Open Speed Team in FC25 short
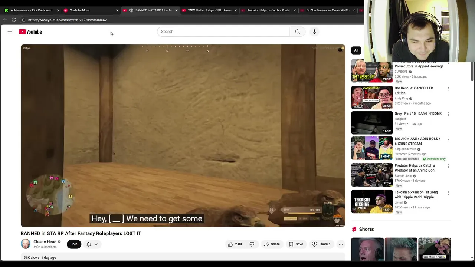The image size is (475, 267). (435, 249)
